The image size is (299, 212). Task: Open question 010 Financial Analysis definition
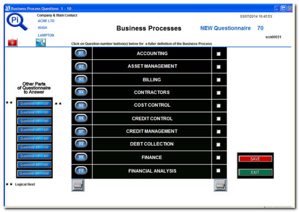81,170
